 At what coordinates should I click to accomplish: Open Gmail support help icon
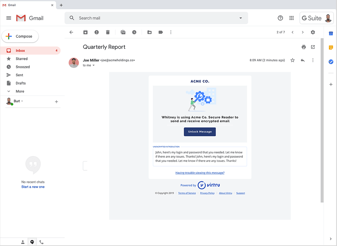tap(280, 18)
